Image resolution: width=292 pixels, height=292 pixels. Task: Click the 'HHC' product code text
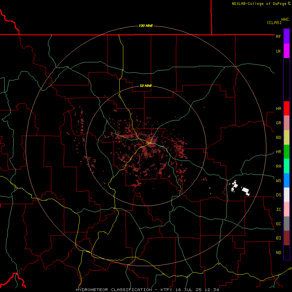(285, 19)
